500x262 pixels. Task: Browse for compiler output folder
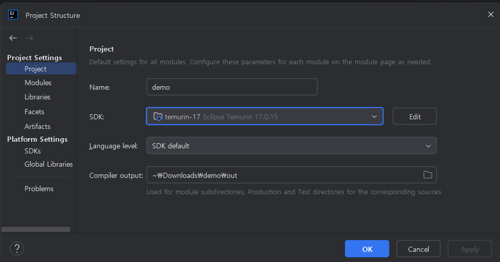[428, 175]
